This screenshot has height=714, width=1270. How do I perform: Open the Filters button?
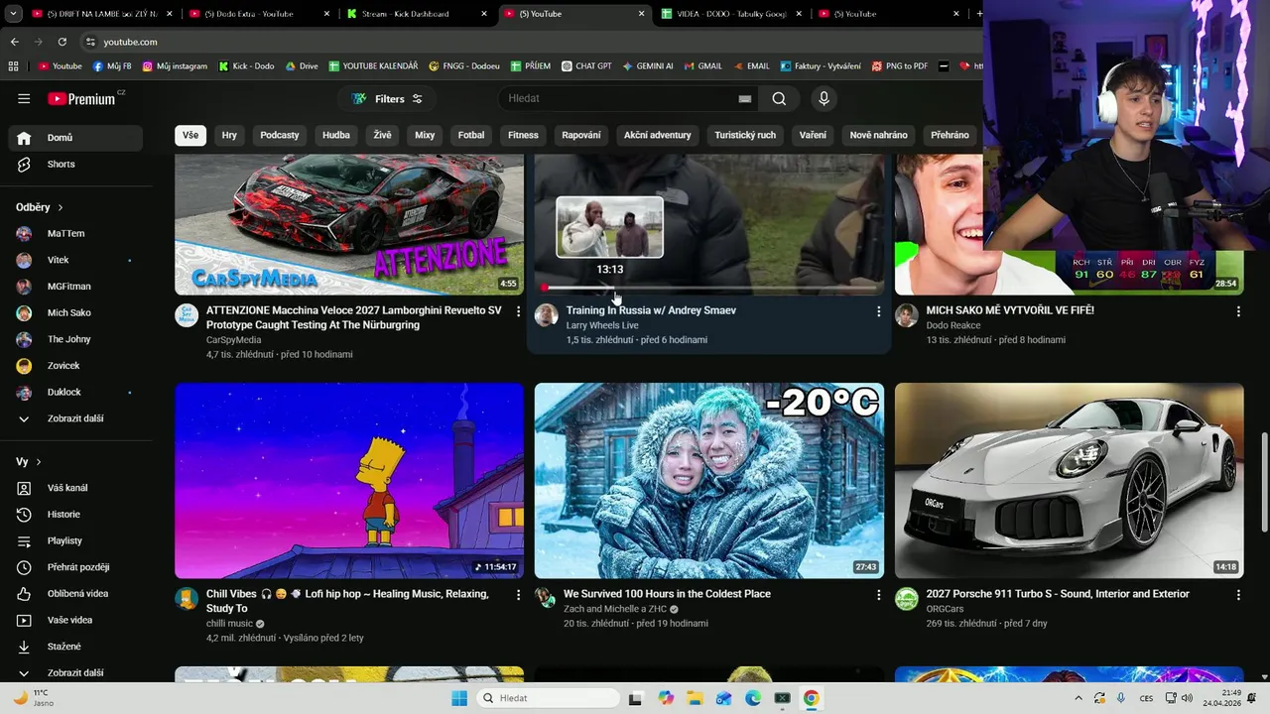[x=388, y=98]
